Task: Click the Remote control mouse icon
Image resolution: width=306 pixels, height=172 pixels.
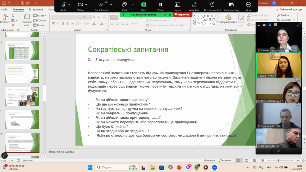Action: point(212,5)
